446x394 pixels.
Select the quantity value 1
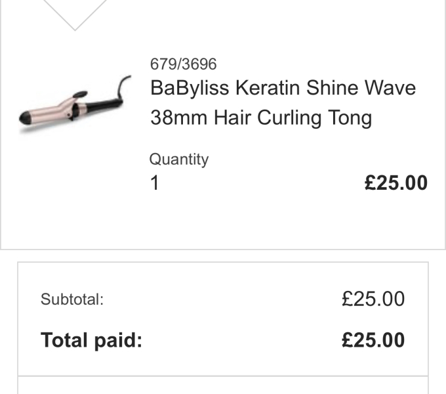155,183
